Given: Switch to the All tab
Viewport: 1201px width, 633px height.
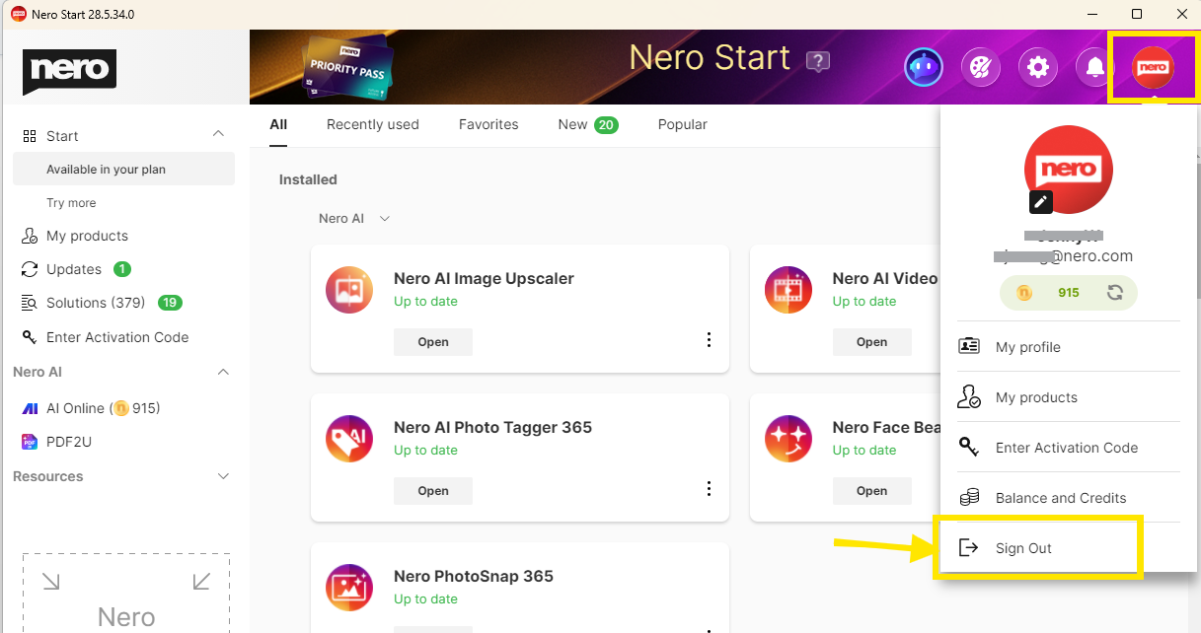Looking at the screenshot, I should click(x=278, y=124).
